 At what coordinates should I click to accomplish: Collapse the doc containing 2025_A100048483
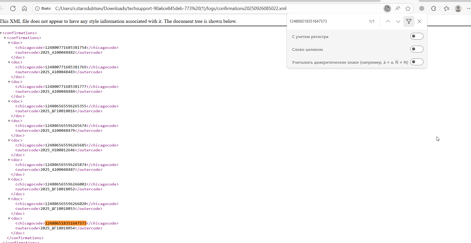[9, 62]
